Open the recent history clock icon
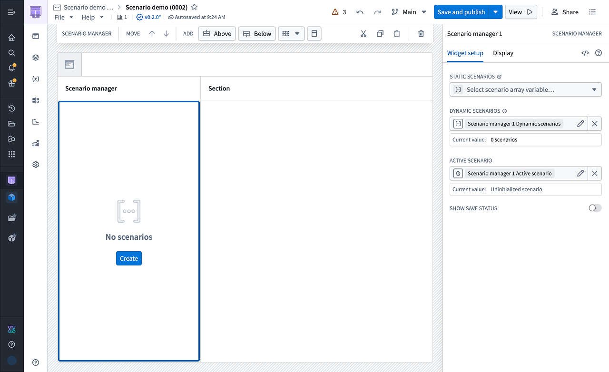 12,108
